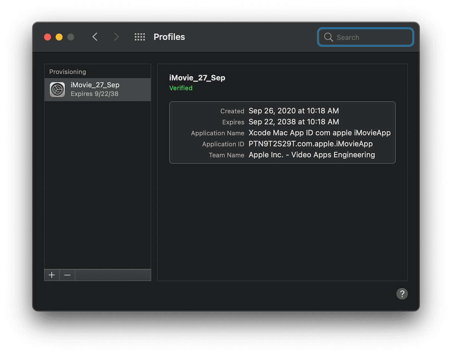Click 'Apple Inc. - Video Apps Engineering'
The width and height of the screenshot is (452, 354).
click(x=312, y=155)
